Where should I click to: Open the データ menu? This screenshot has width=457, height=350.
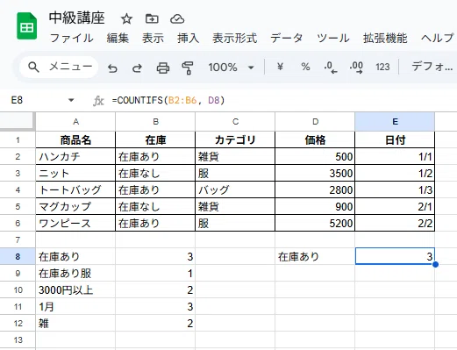[x=286, y=39]
